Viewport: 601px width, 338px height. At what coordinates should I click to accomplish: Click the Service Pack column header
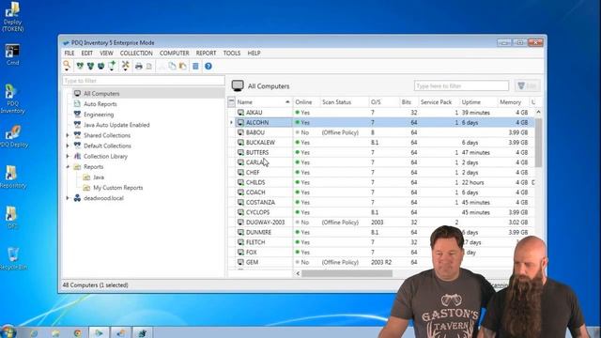point(439,102)
